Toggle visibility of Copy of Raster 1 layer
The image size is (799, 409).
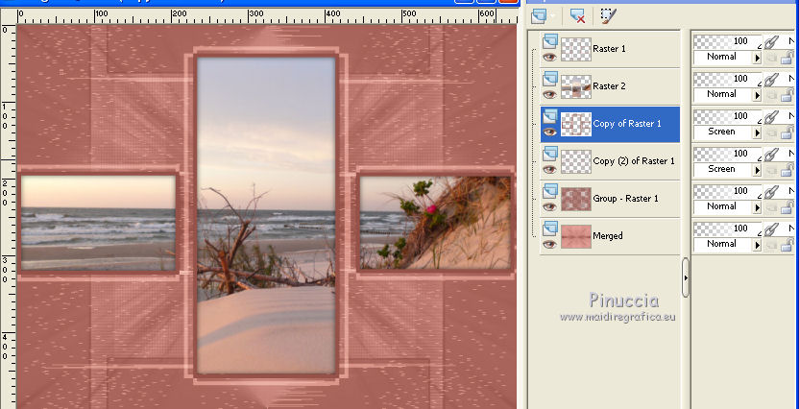click(549, 132)
